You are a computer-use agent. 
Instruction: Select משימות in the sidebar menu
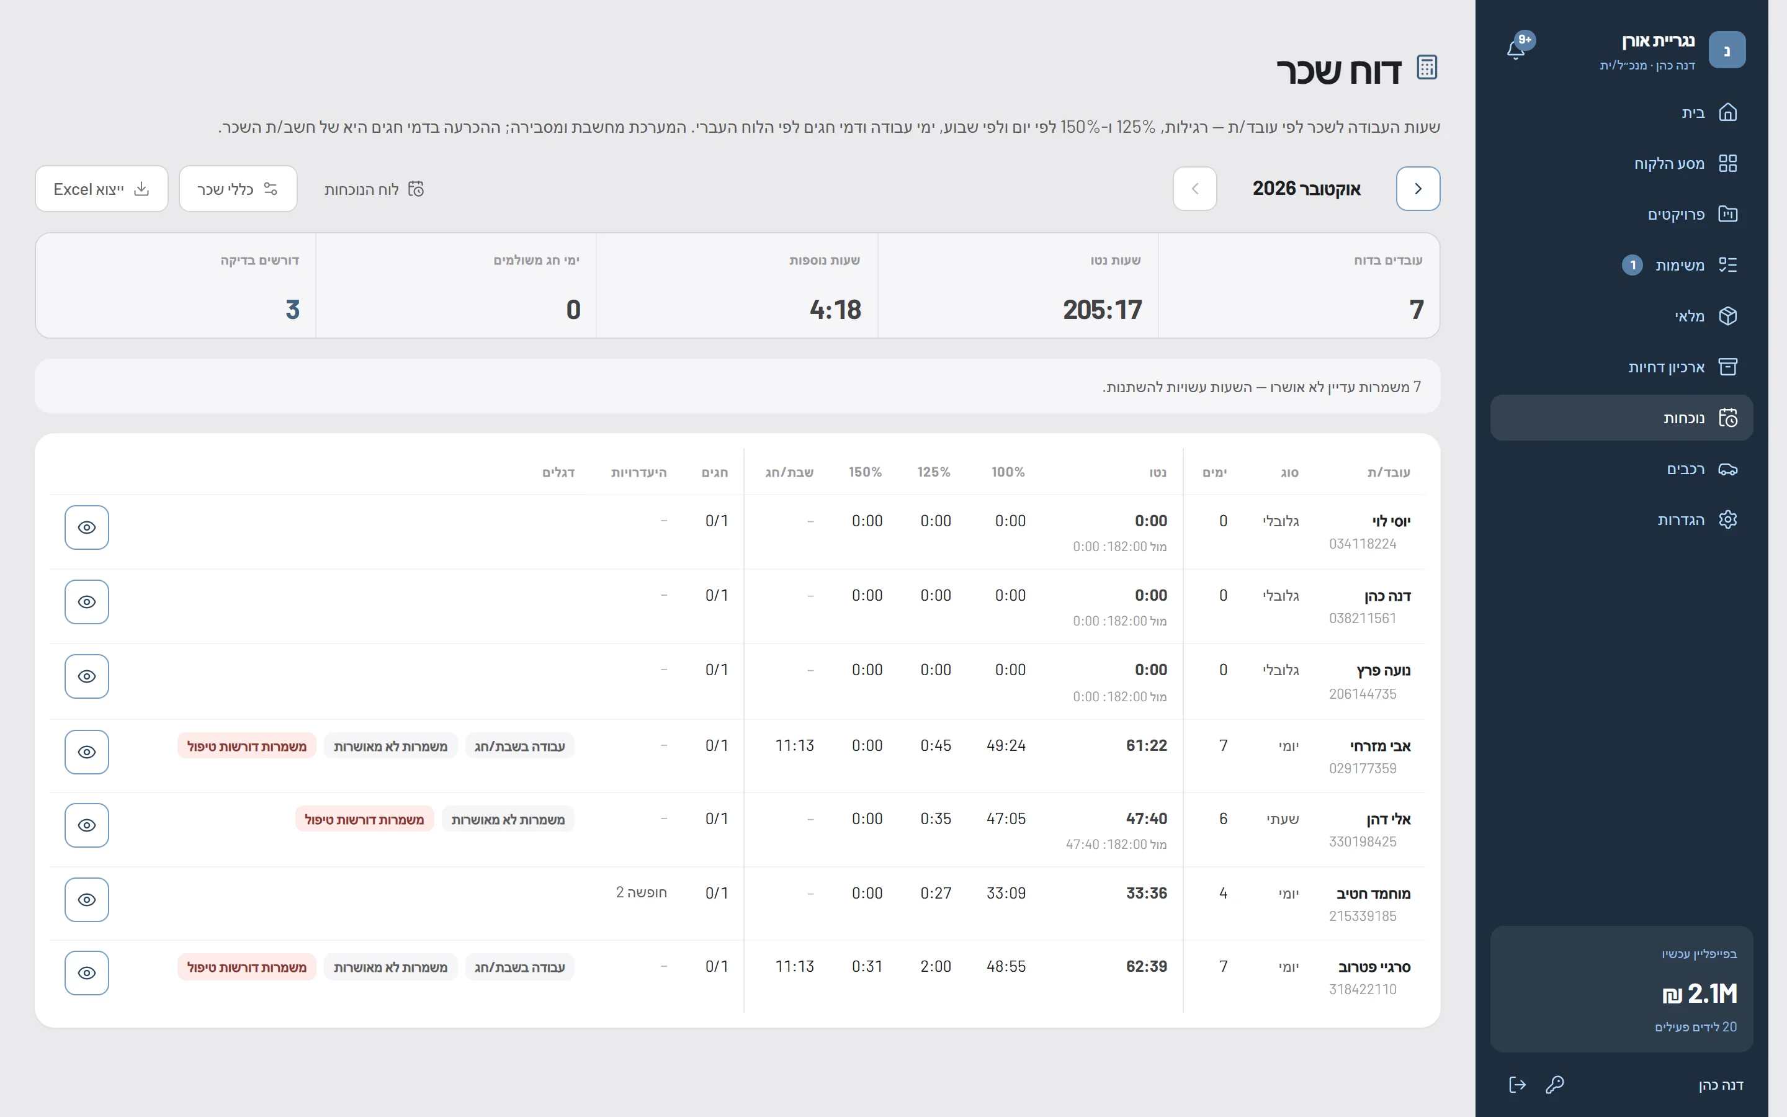[1621, 264]
